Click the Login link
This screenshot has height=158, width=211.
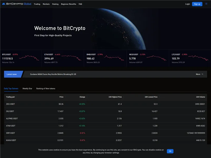pyautogui.click(x=187, y=4)
